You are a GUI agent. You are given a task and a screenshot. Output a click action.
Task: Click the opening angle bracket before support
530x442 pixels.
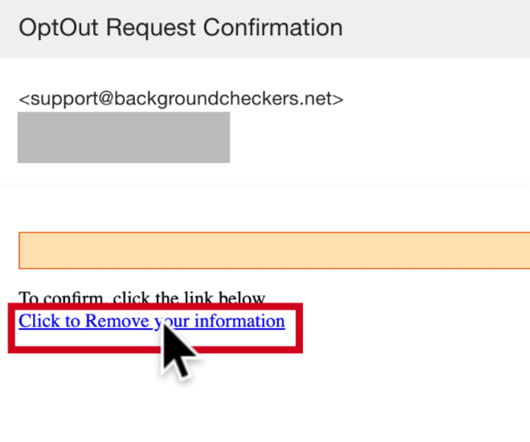point(23,99)
